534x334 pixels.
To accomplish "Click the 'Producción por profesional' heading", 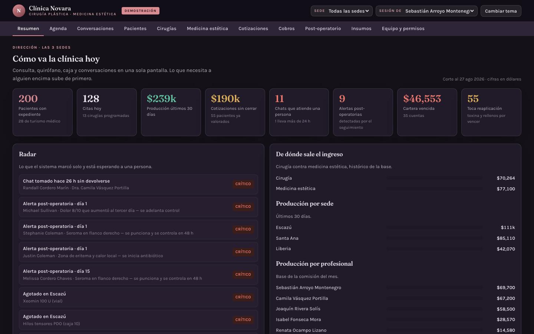I will tap(314, 264).
